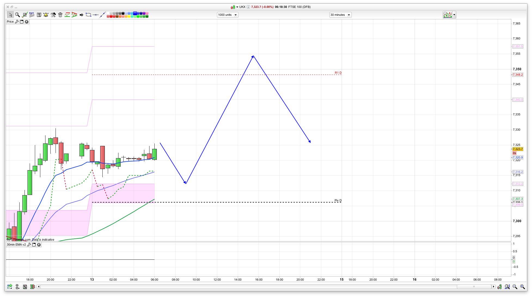Toggle maximize on the Price panel
Viewport: 532px width, 297px height.
[x=22, y=22]
